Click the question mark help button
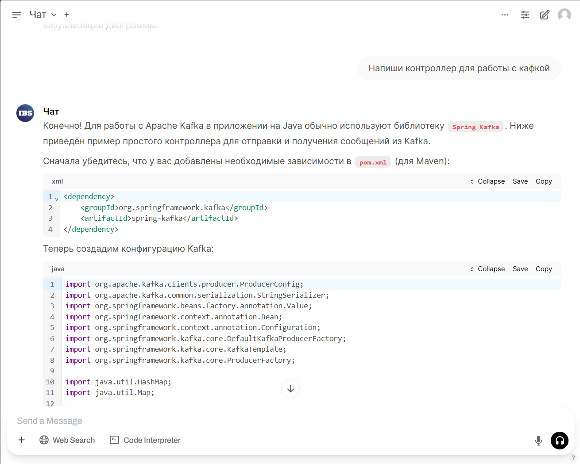Image resolution: width=580 pixels, height=464 pixels. [573, 458]
